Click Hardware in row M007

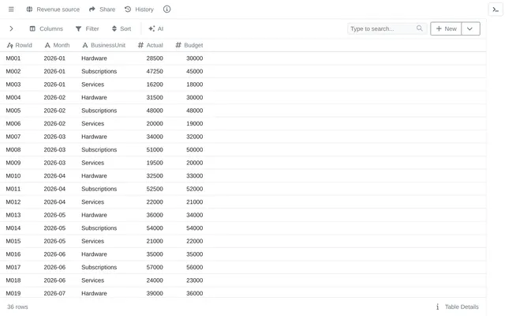point(94,137)
